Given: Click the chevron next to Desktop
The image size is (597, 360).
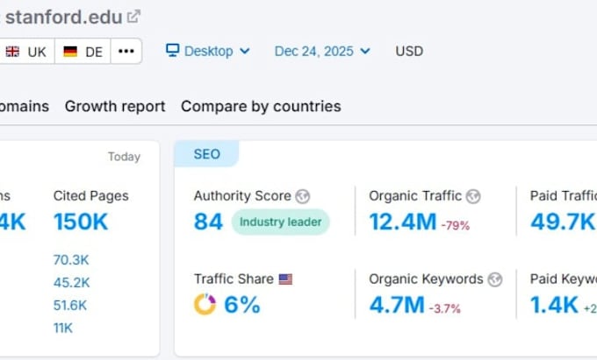Looking at the screenshot, I should (245, 51).
